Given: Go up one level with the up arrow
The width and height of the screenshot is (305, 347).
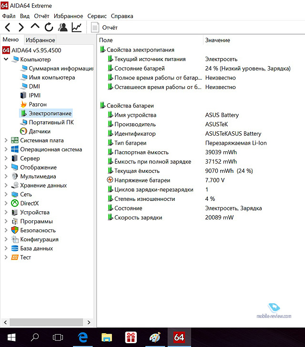Looking at the screenshot, I should 35,26.
